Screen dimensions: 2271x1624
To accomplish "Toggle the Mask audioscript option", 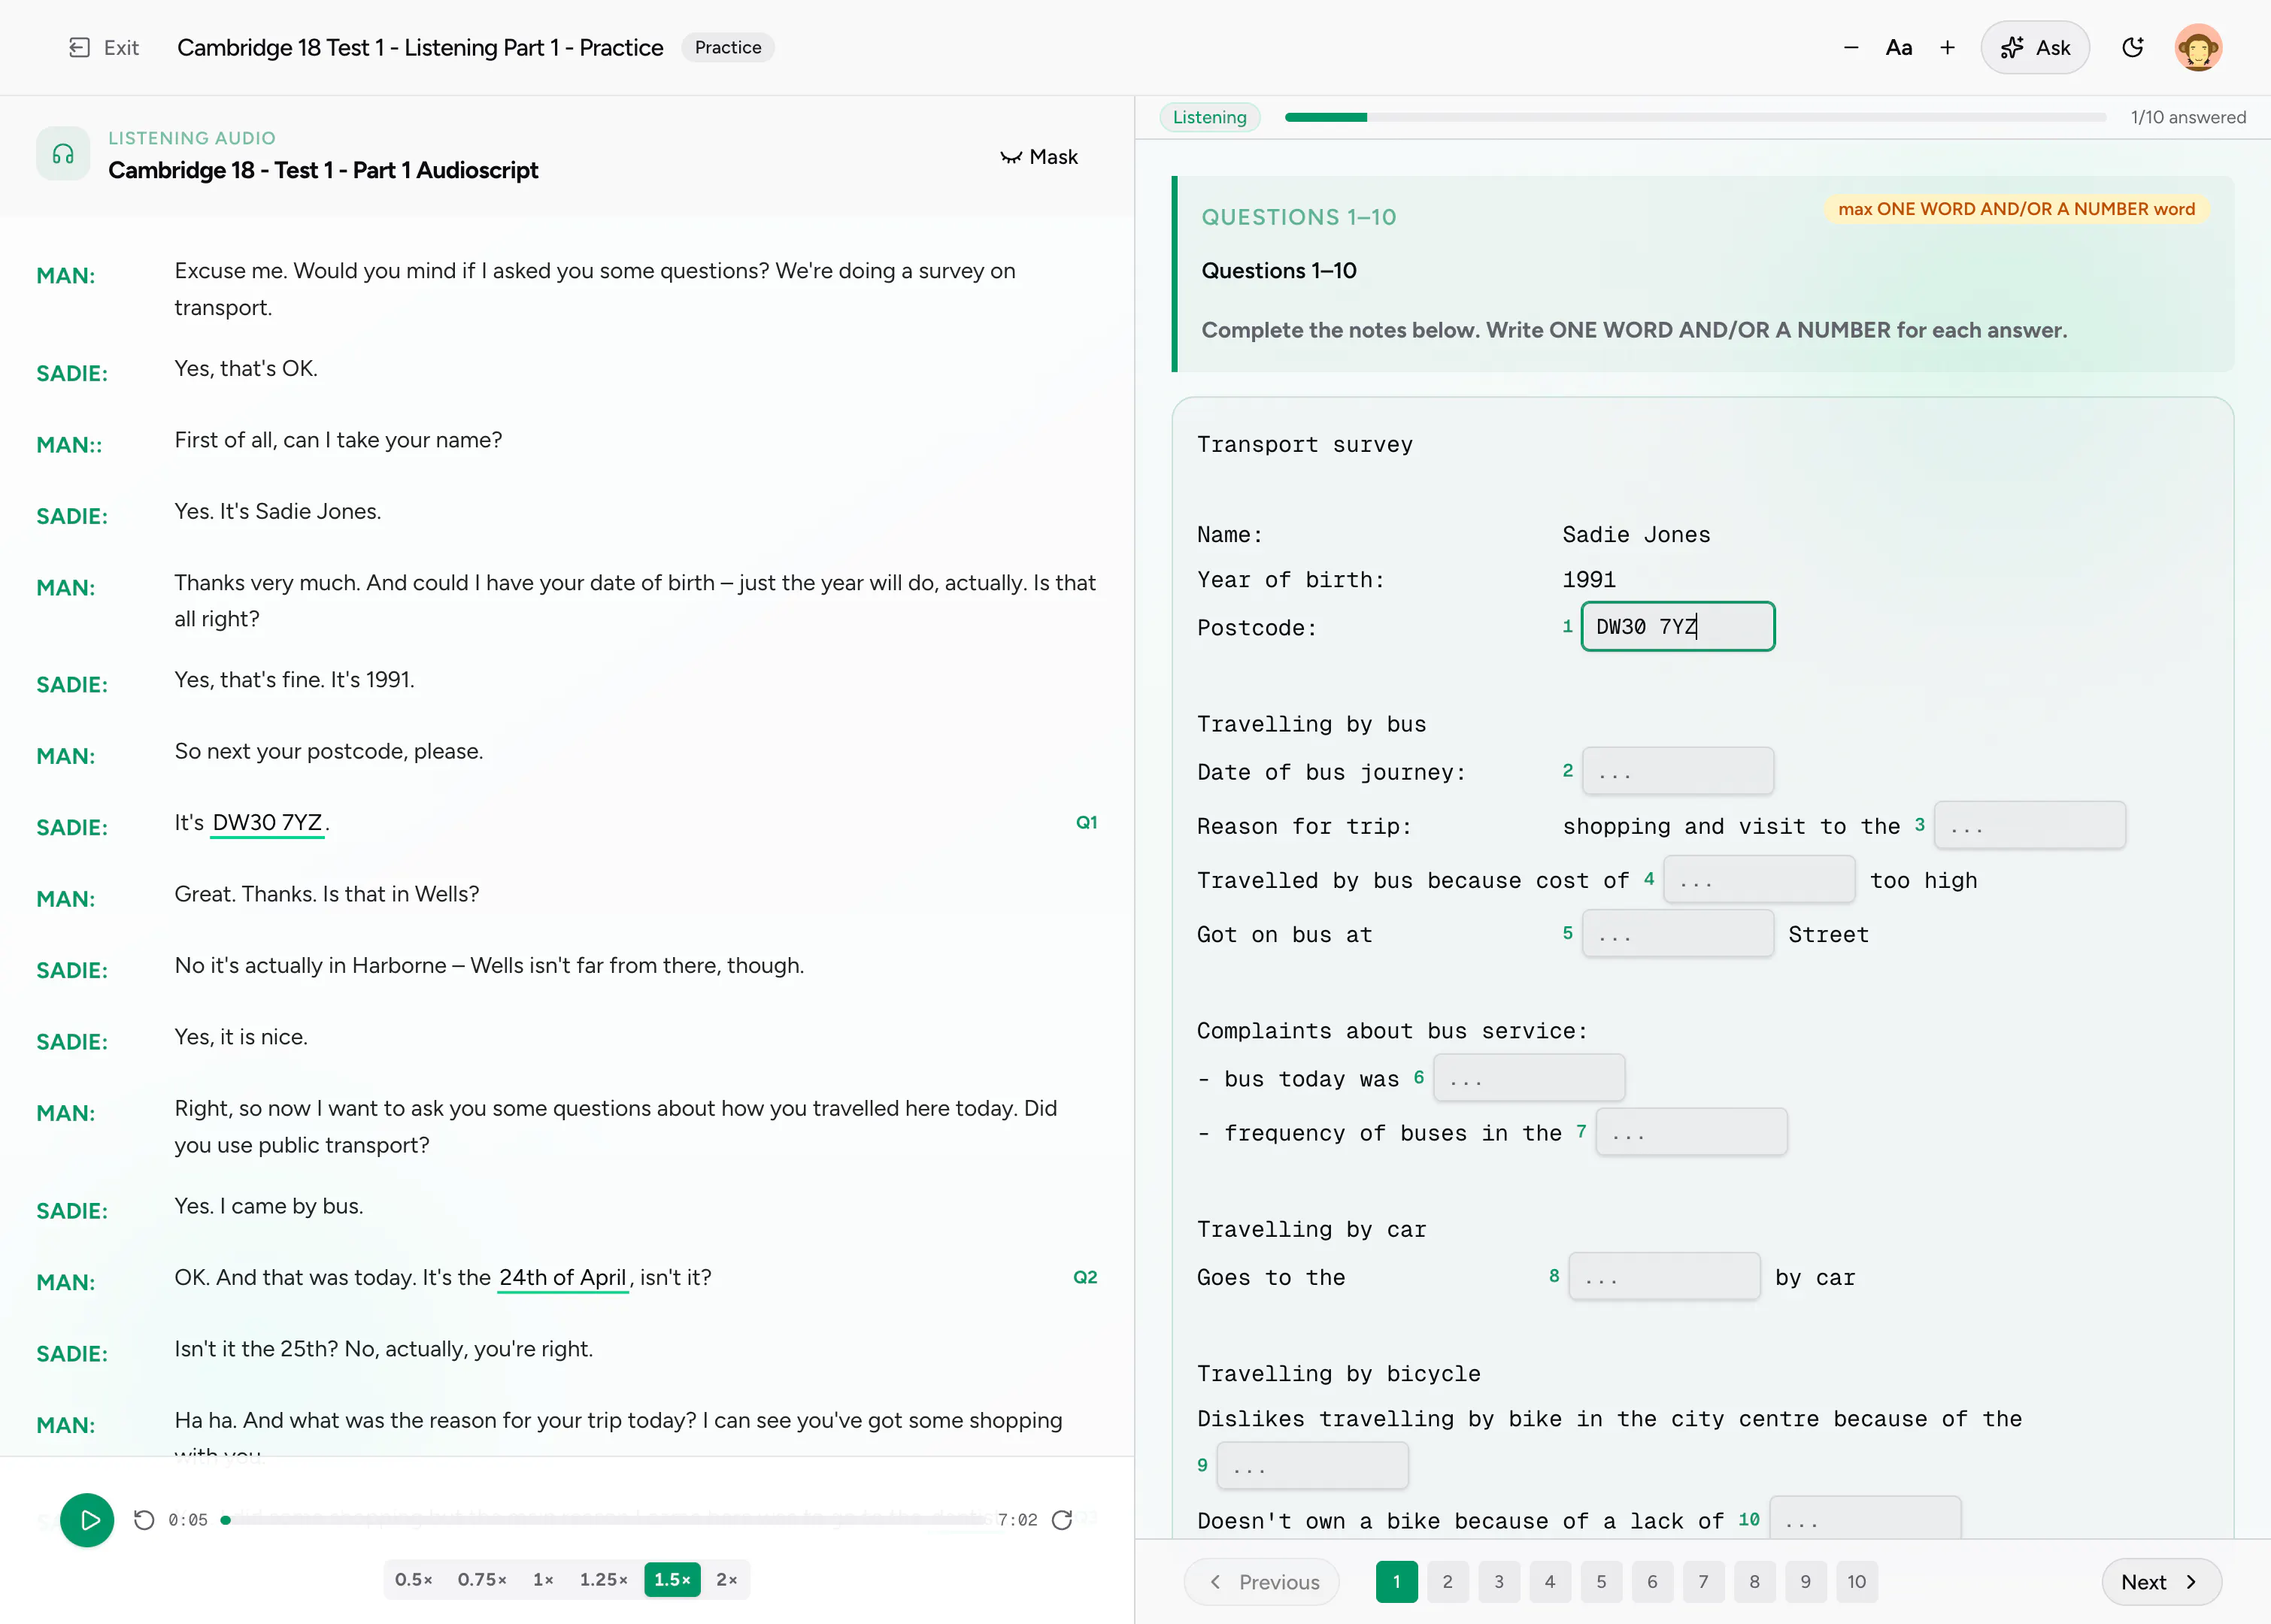I will click(x=1039, y=157).
